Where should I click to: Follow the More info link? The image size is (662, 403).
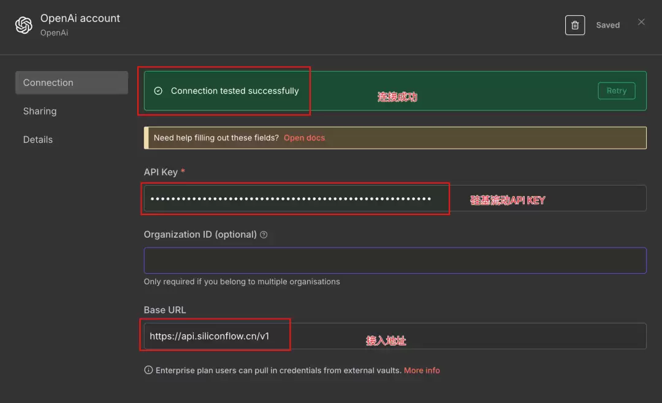coord(421,371)
